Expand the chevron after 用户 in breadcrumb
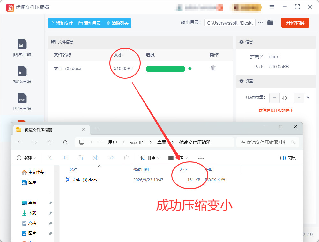Viewport: 319px width, 242px height. 123,142
